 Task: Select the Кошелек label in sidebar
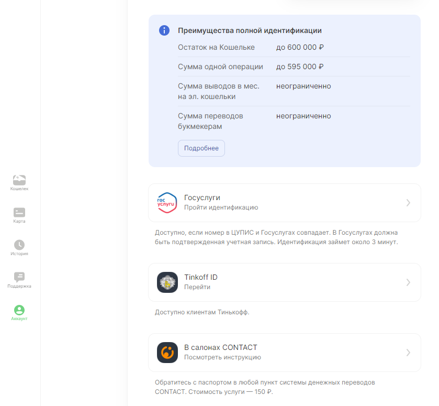19,189
